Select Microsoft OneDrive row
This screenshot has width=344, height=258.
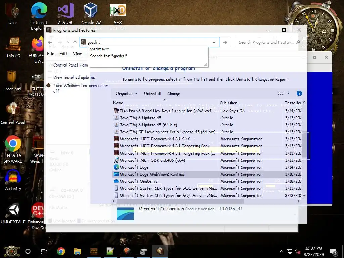[x=207, y=181]
